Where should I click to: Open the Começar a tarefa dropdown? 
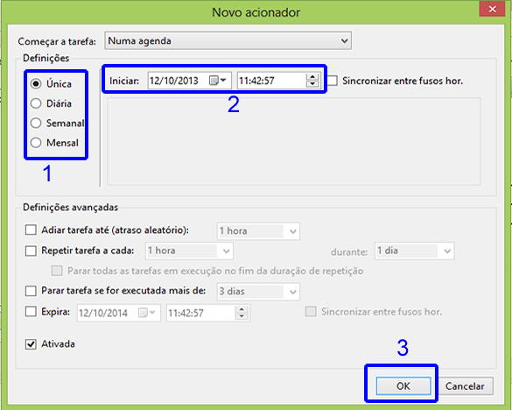228,41
